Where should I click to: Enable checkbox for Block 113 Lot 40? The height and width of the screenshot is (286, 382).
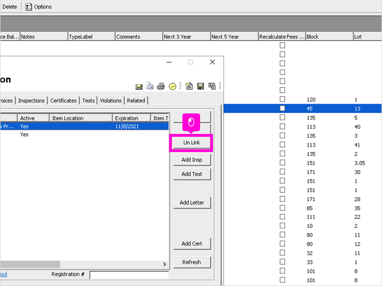pyautogui.click(x=282, y=126)
